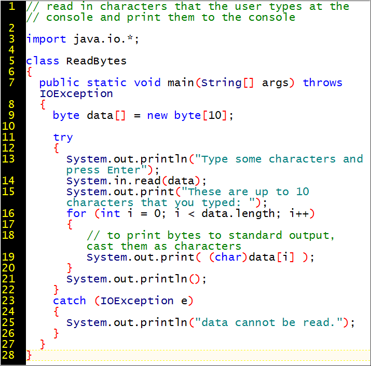371x366 pixels.
Task: Click line number 1 in the gutter
Action: [x=11, y=6]
